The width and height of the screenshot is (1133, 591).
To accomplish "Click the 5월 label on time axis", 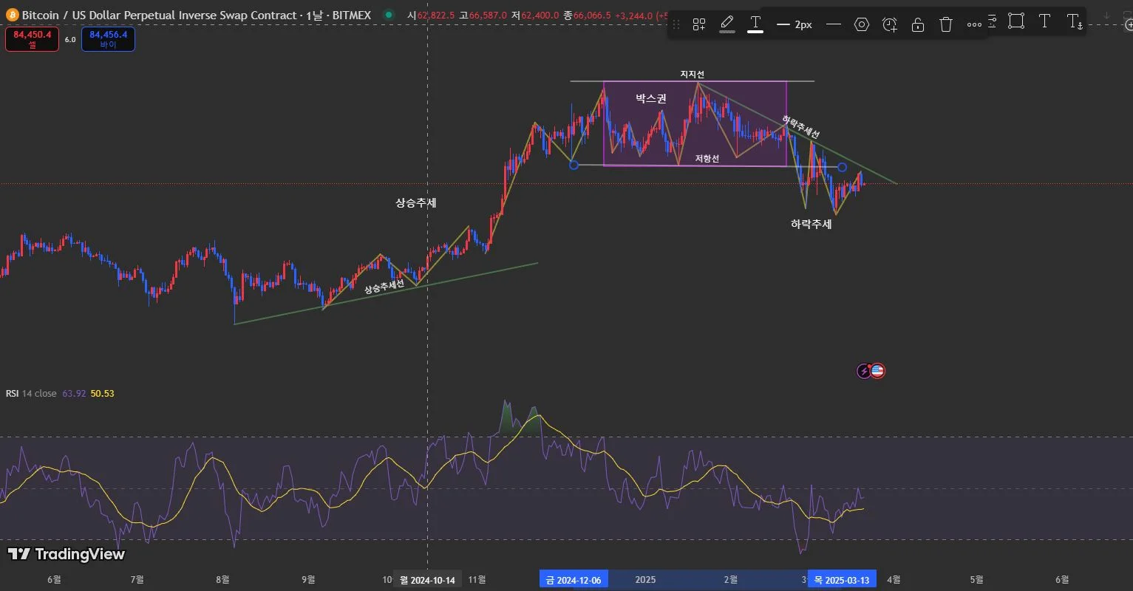I will (976, 580).
